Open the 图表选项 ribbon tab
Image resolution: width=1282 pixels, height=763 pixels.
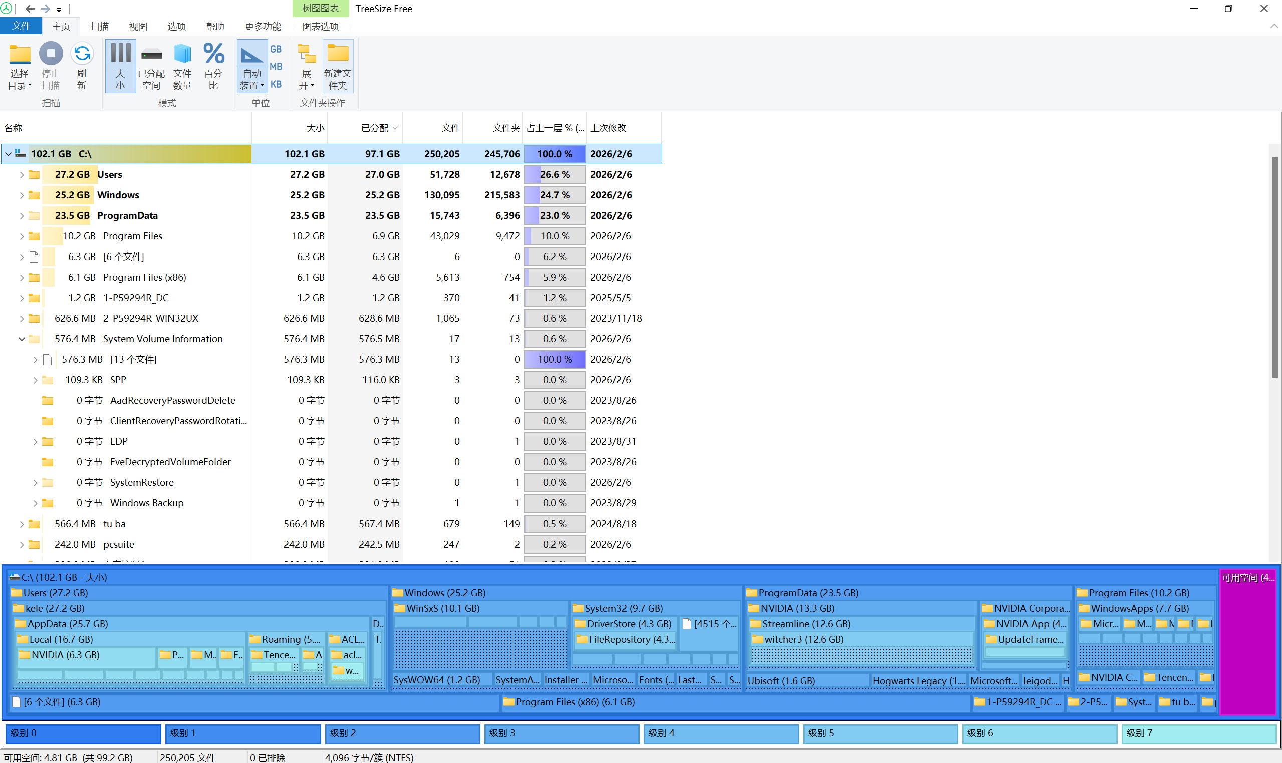pos(320,26)
